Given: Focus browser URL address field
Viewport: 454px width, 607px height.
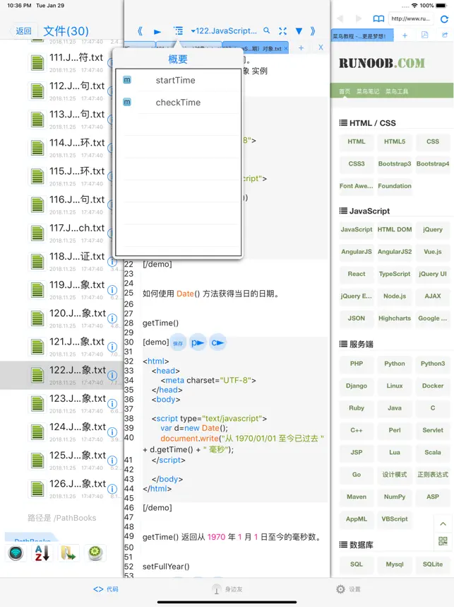Looking at the screenshot, I should (x=412, y=18).
